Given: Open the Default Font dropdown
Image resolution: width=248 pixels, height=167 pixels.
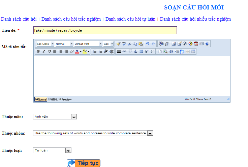Looking at the screenshot, I should click(88, 44).
